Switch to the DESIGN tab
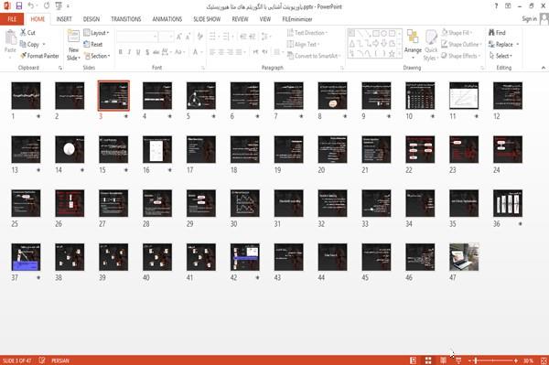 click(91, 19)
